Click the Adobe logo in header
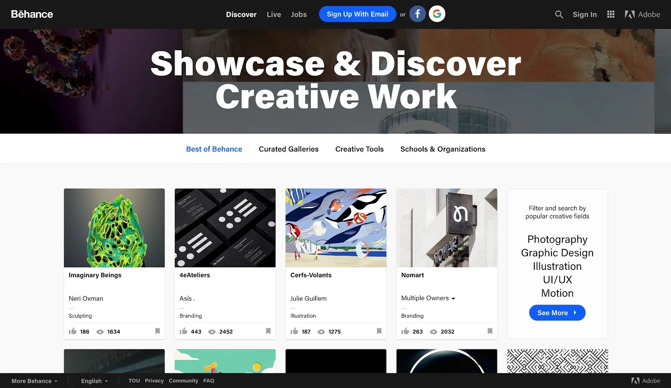The image size is (671, 388). pos(642,15)
